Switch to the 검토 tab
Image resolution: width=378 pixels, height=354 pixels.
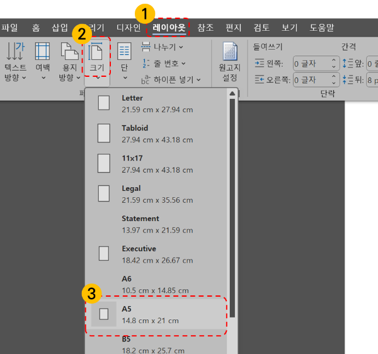[261, 28]
